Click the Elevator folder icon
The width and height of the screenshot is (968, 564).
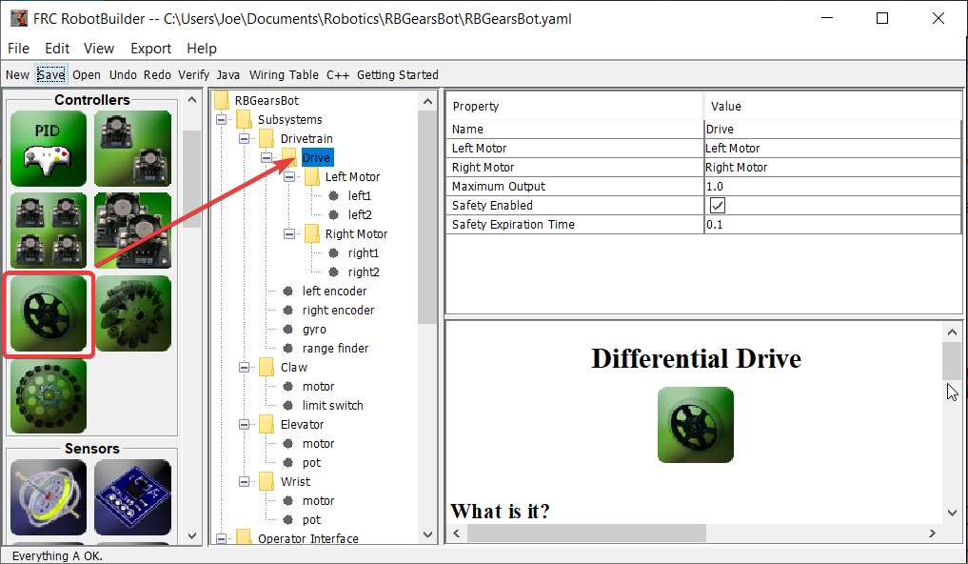tap(267, 424)
